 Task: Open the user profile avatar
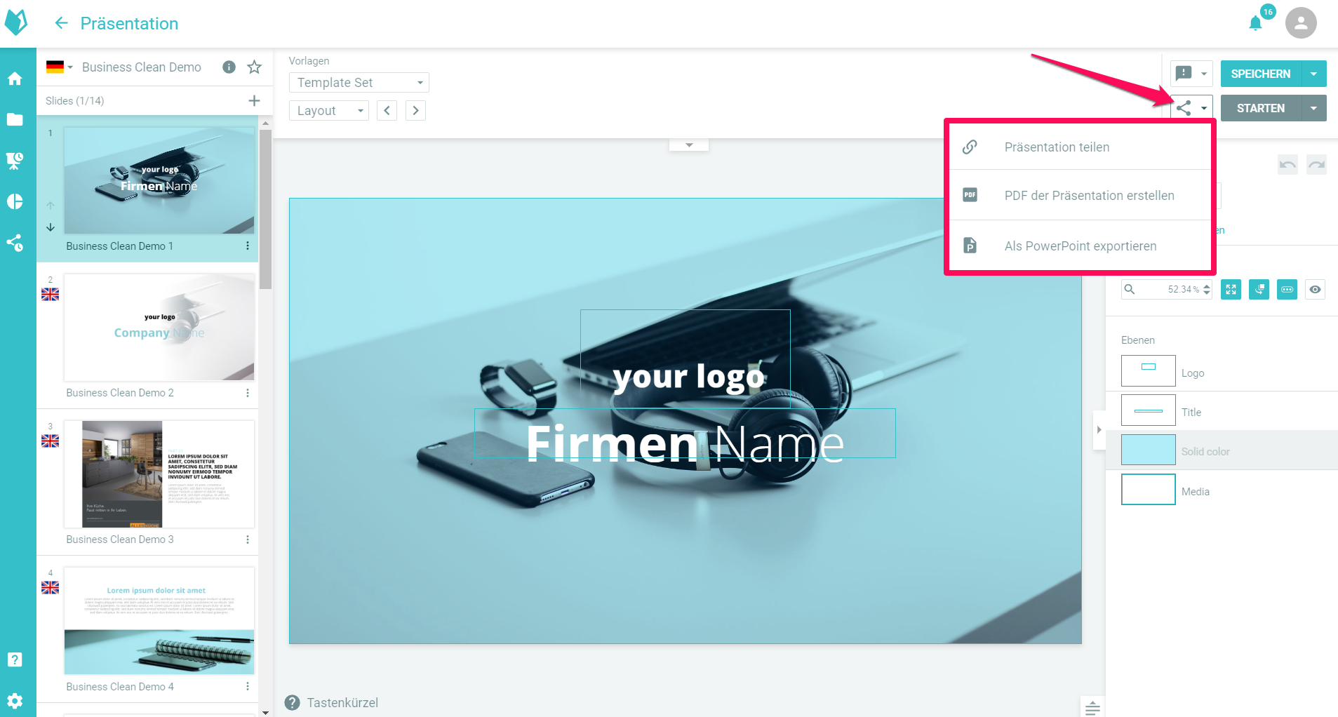pyautogui.click(x=1300, y=23)
